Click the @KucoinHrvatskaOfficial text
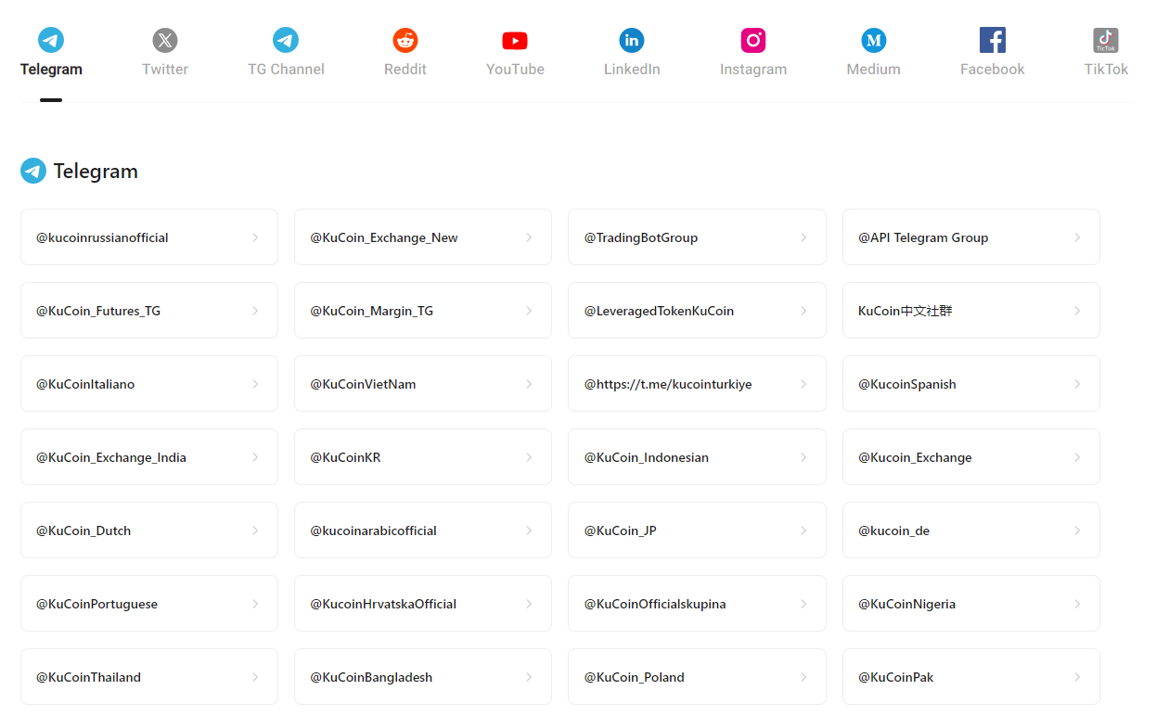1169x716 pixels. [x=383, y=604]
